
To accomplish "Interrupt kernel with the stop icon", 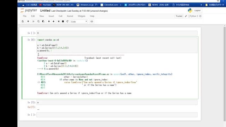I will coord(63,22).
